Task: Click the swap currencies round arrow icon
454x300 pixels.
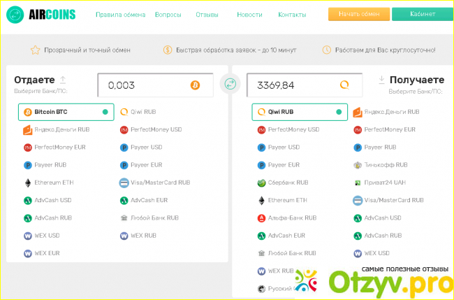Action: (230, 85)
